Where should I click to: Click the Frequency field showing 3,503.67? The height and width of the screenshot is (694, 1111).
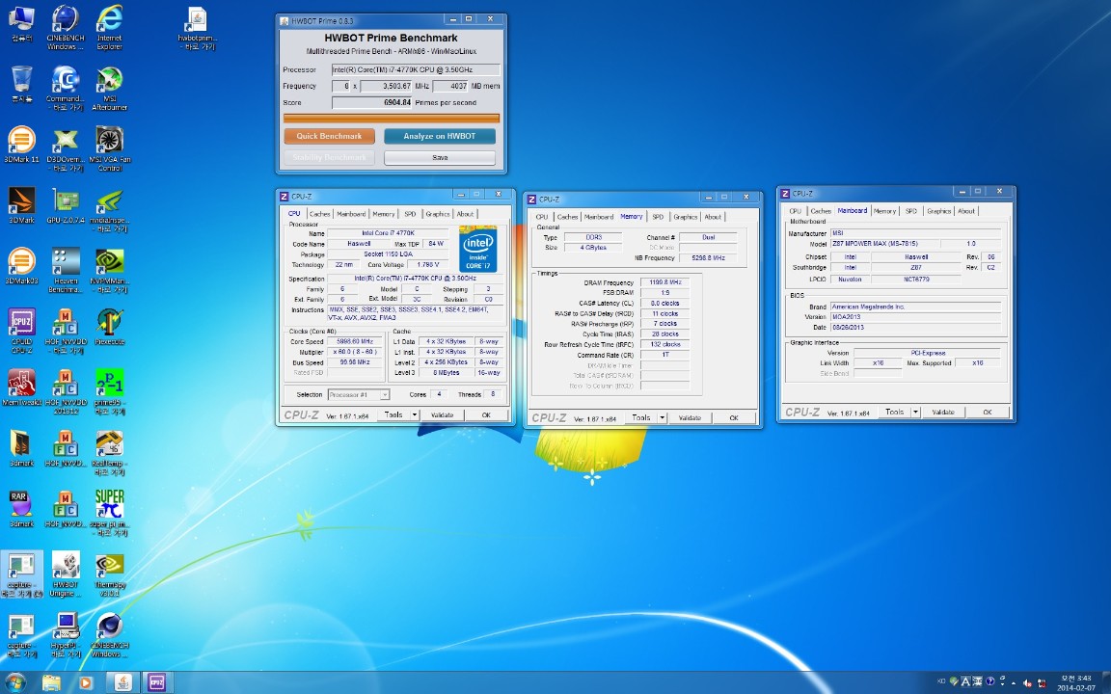point(386,86)
